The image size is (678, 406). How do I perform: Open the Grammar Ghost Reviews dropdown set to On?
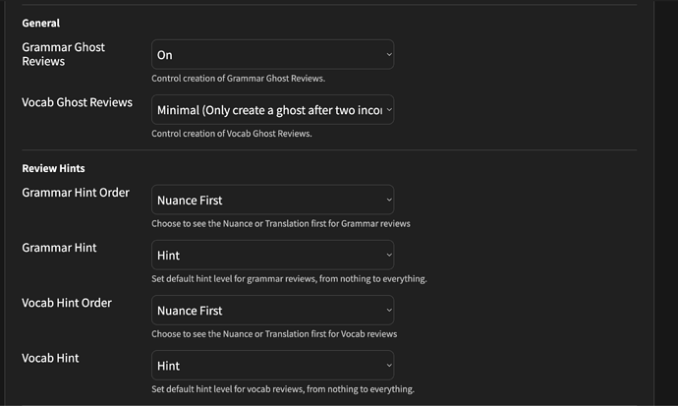(x=272, y=54)
